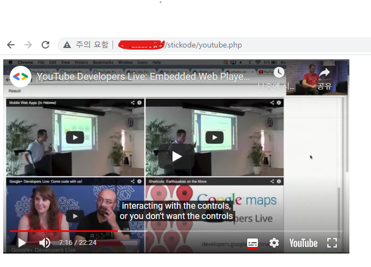Click the Share arrow icon
Image resolution: width=371 pixels, height=267 pixels.
[x=324, y=72]
